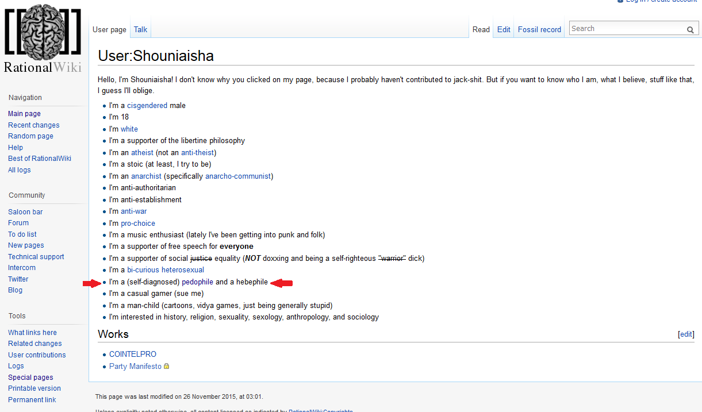Viewport: 702px width, 412px height.
Task: Click the Community sidebar heading
Action: pos(27,195)
